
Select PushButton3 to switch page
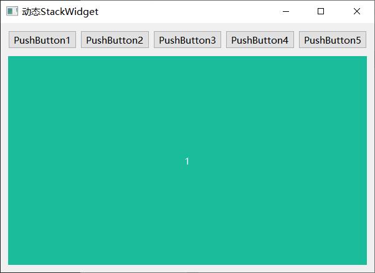click(x=187, y=40)
